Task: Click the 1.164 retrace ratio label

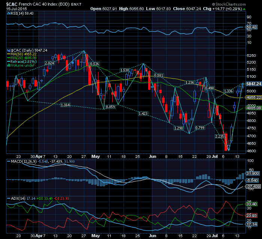Action: coord(65,105)
